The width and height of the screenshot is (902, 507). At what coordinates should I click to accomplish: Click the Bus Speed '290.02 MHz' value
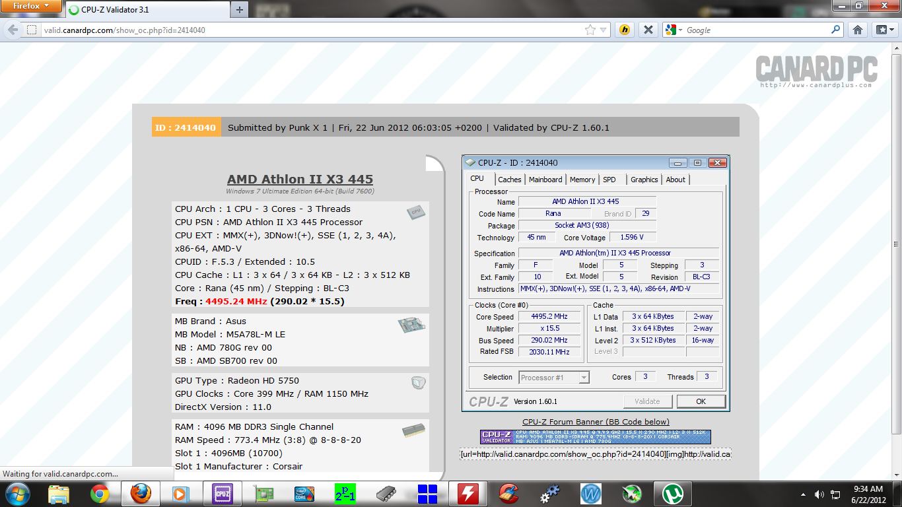(550, 340)
